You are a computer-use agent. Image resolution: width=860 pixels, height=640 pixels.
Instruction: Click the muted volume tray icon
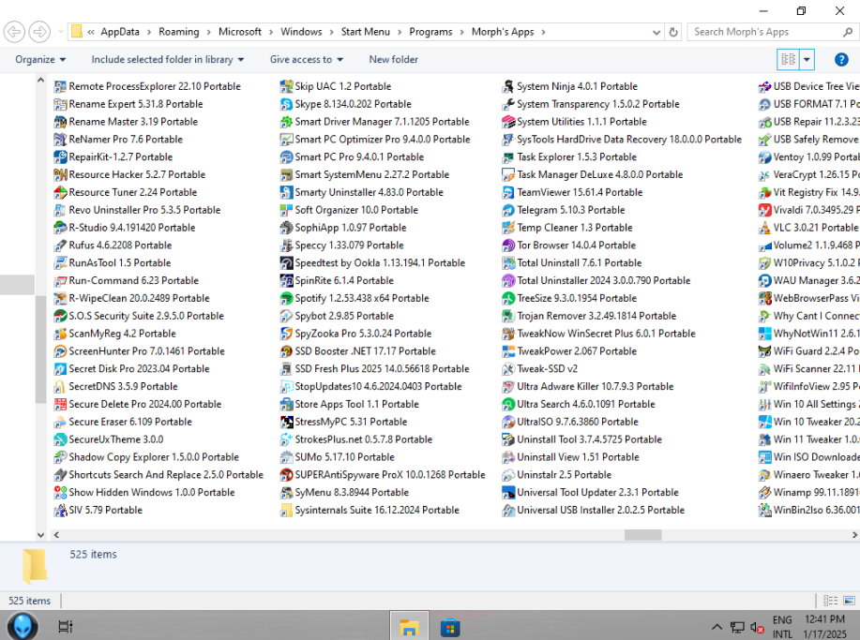(x=757, y=628)
